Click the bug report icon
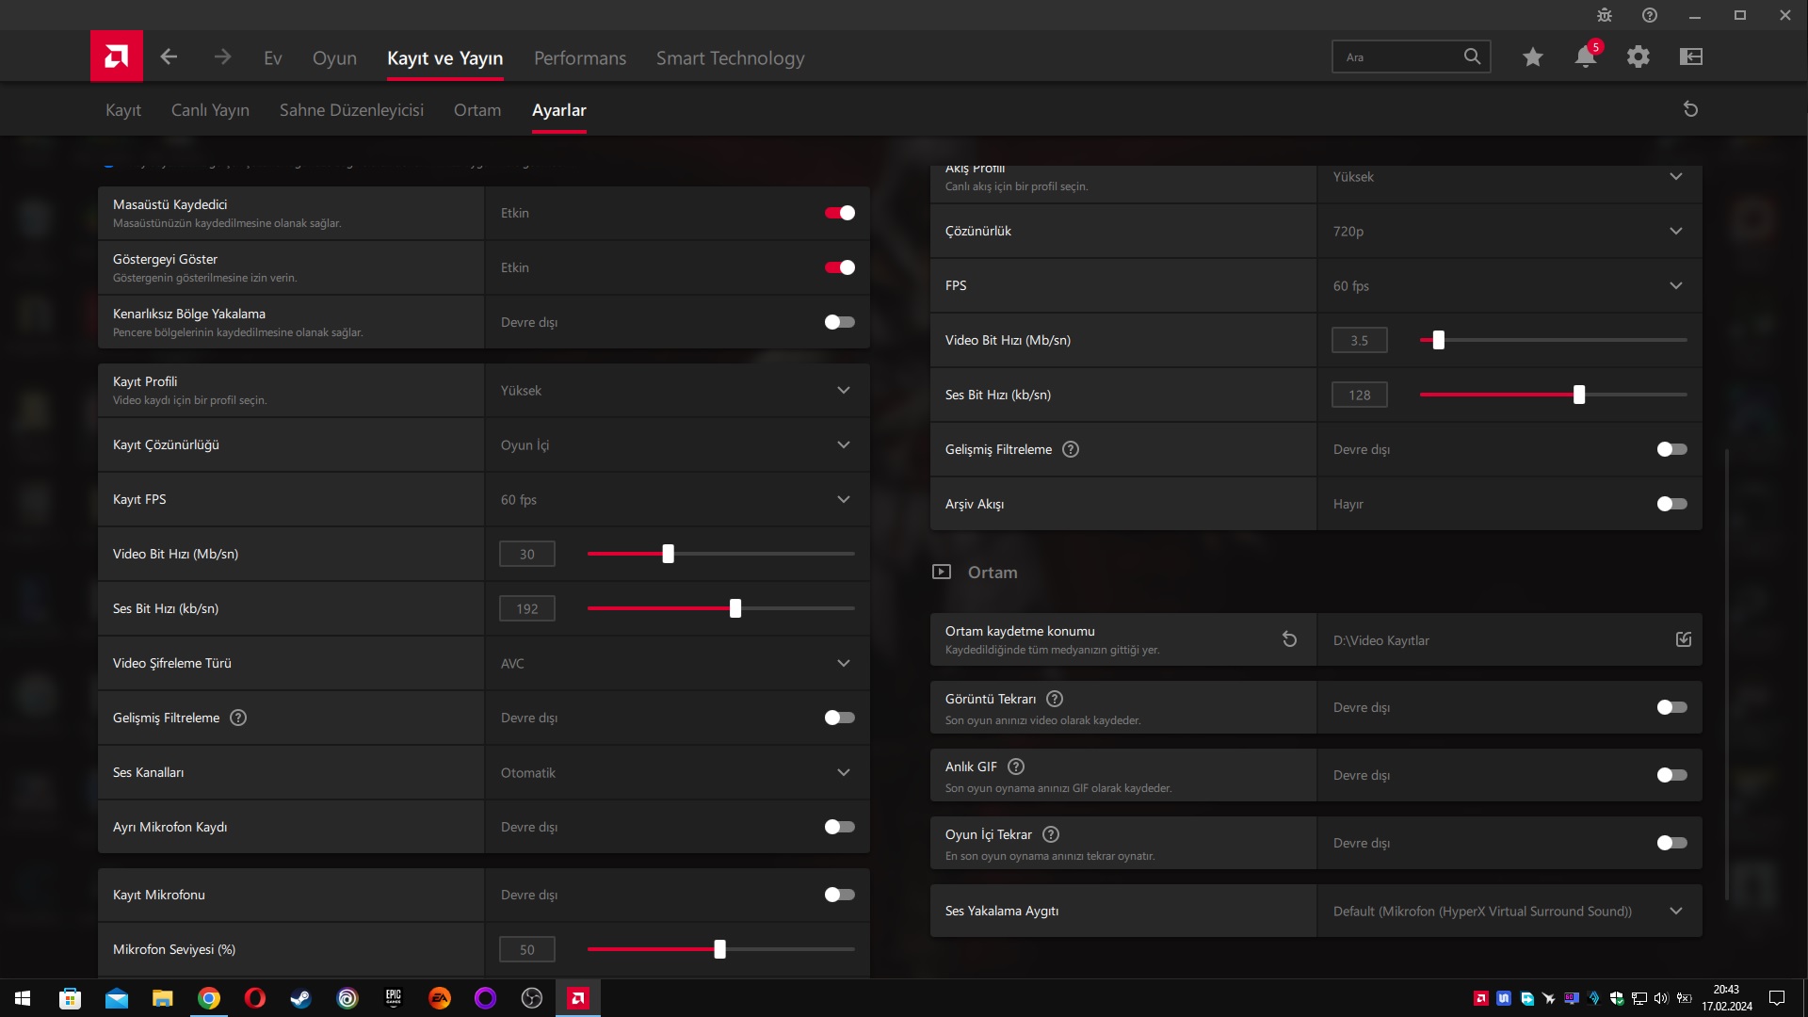Viewport: 1808px width, 1017px height. point(1605,15)
